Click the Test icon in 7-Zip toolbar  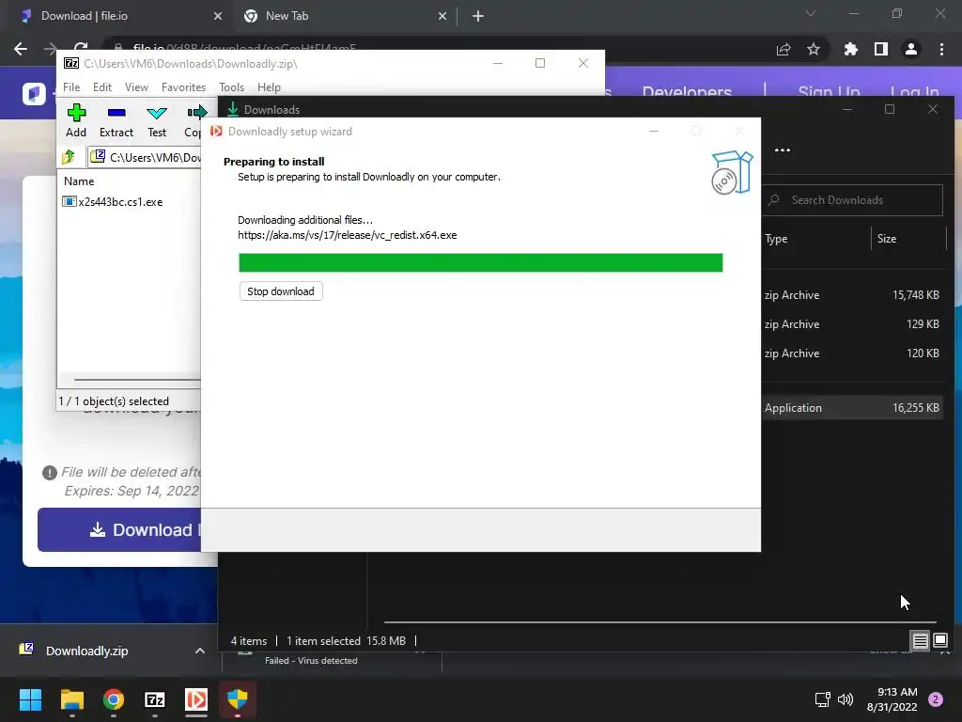[157, 113]
